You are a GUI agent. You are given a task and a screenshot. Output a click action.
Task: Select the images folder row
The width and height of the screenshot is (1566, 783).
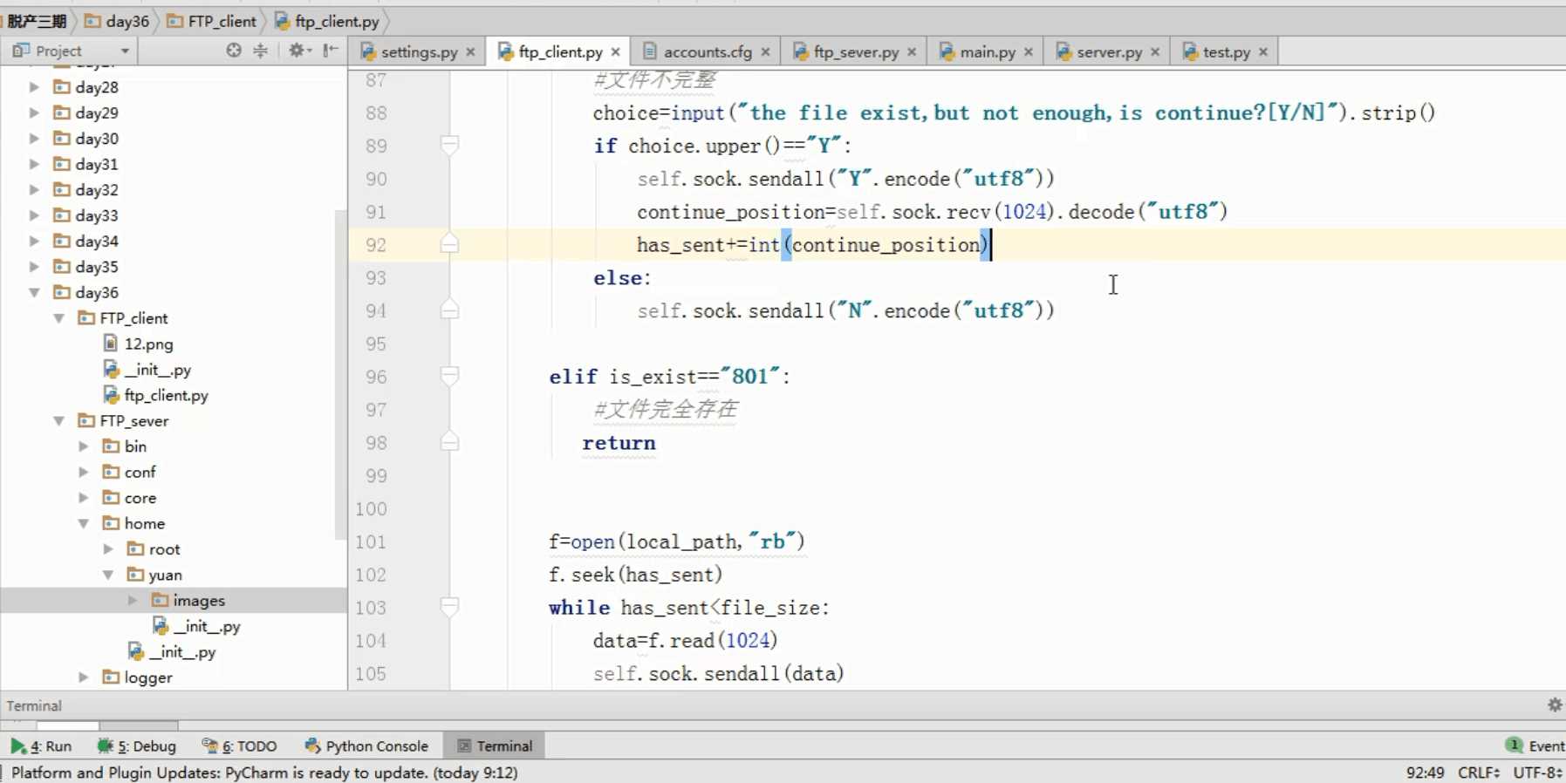point(174,600)
